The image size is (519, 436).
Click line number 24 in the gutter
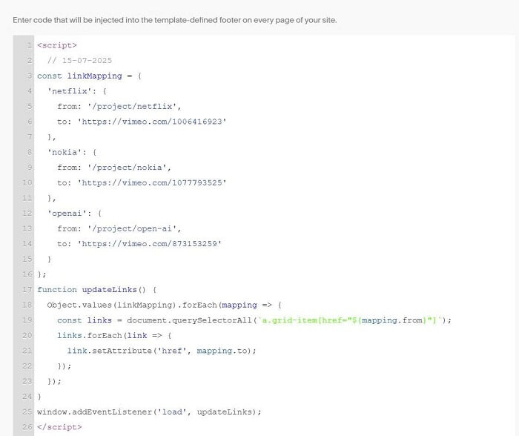27,397
